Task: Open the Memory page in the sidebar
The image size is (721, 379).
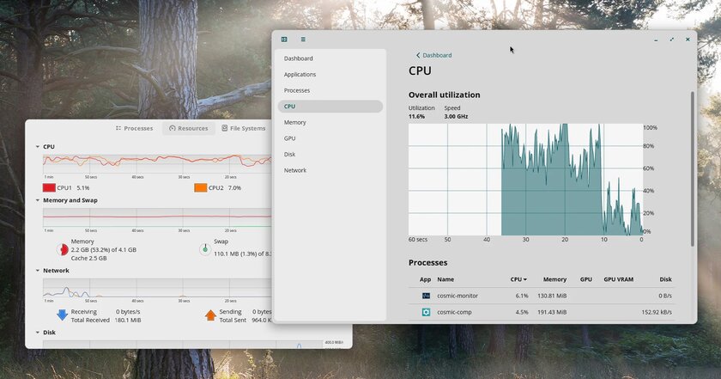Action: click(330, 123)
